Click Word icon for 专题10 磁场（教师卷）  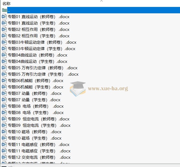tap(4, 132)
